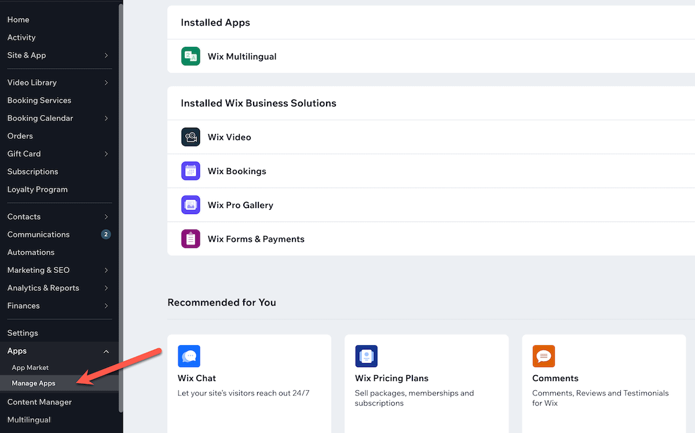This screenshot has height=433, width=695.
Task: Open Subscriptions in the sidebar
Action: pyautogui.click(x=32, y=172)
